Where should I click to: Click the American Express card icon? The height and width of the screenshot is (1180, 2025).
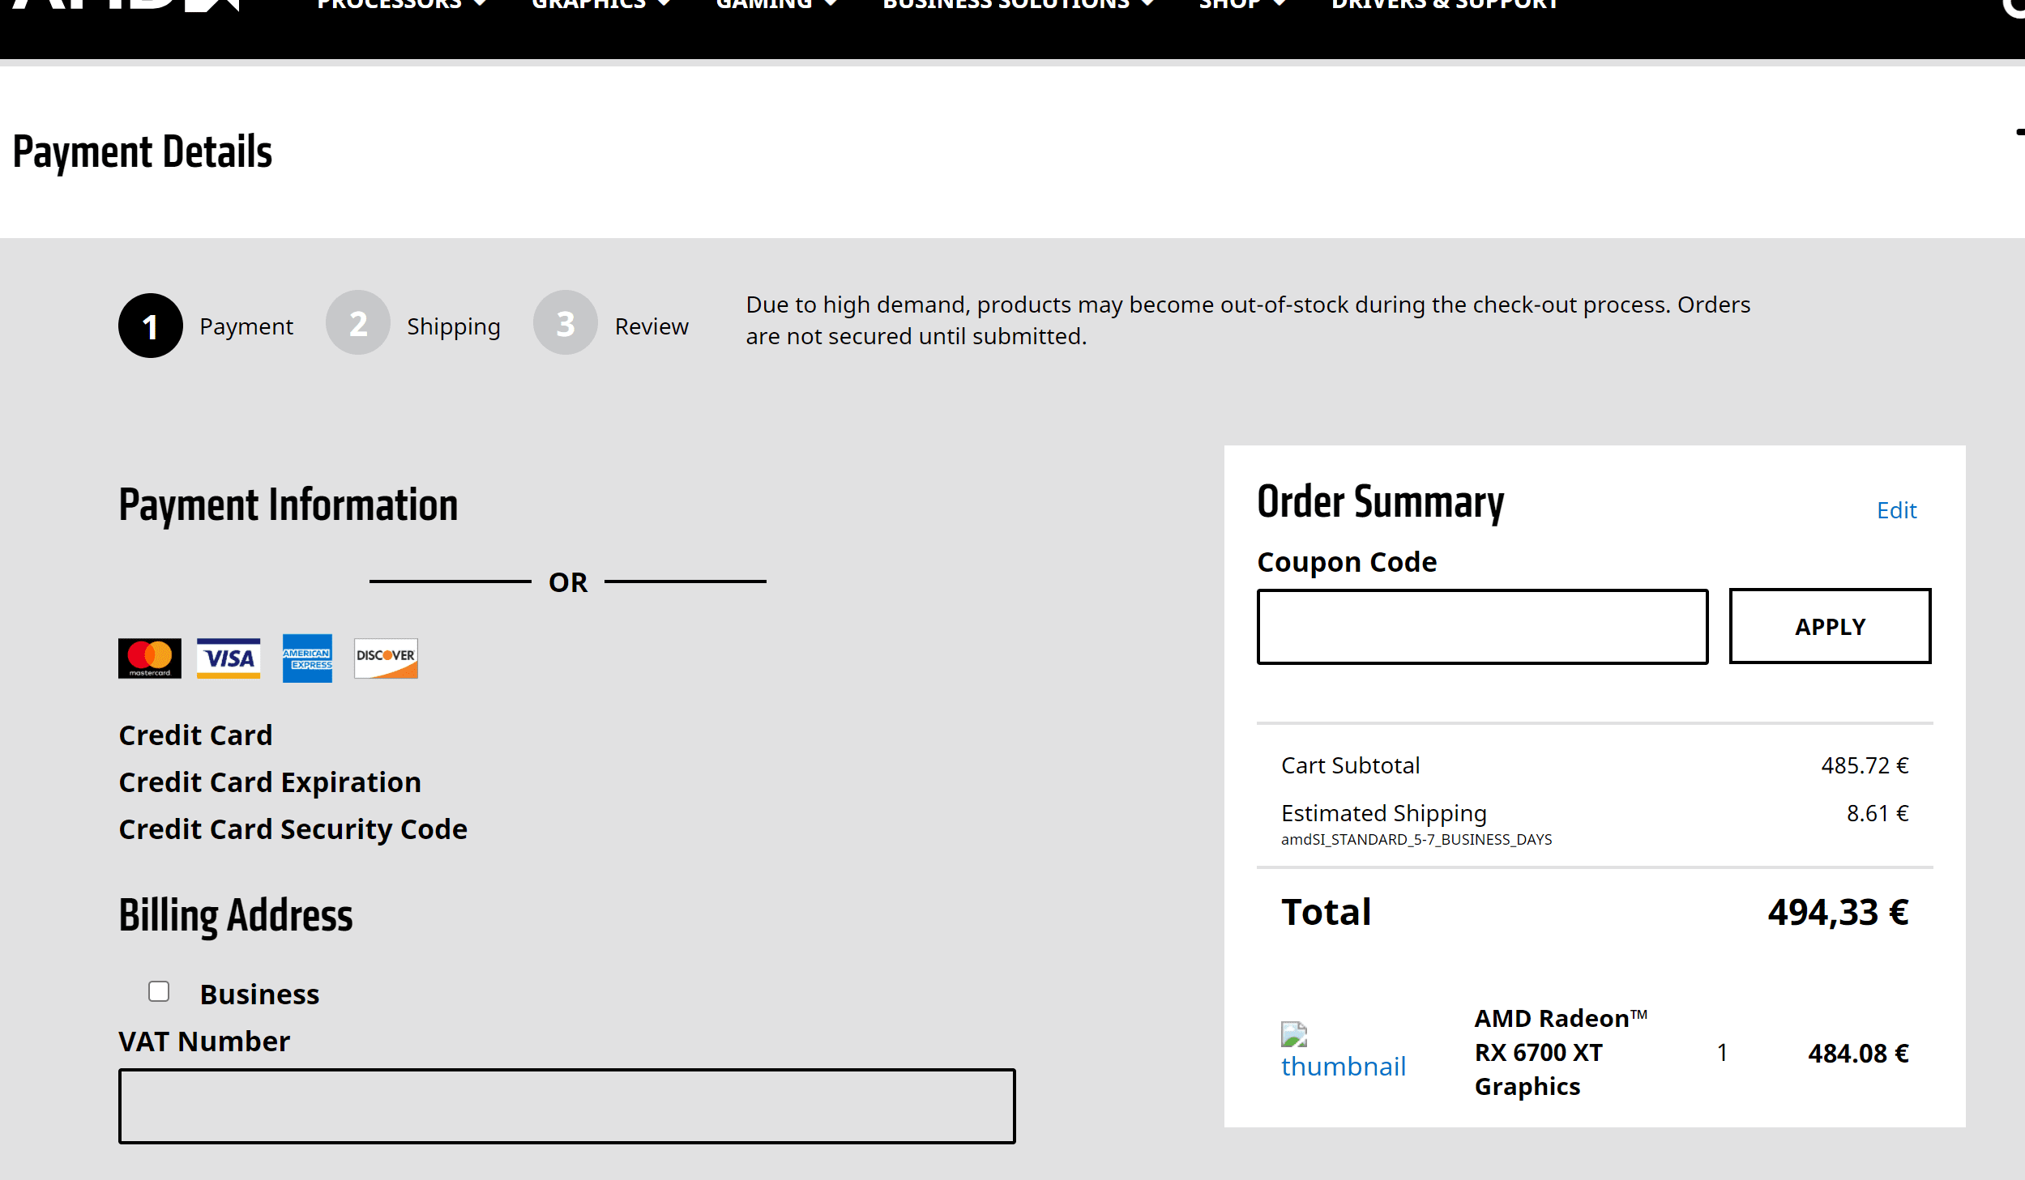click(x=307, y=658)
